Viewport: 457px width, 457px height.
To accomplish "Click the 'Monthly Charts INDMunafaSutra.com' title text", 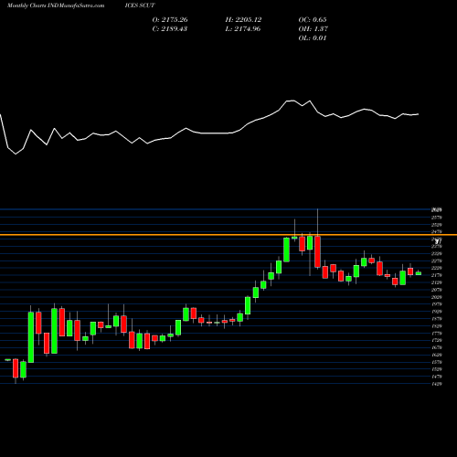I will click(56, 5).
